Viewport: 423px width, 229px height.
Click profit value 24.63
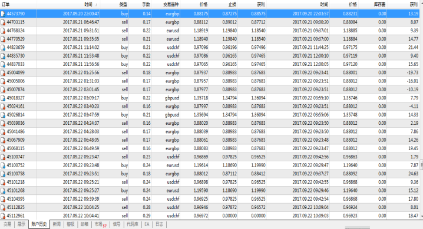pyautogui.click(x=413, y=174)
